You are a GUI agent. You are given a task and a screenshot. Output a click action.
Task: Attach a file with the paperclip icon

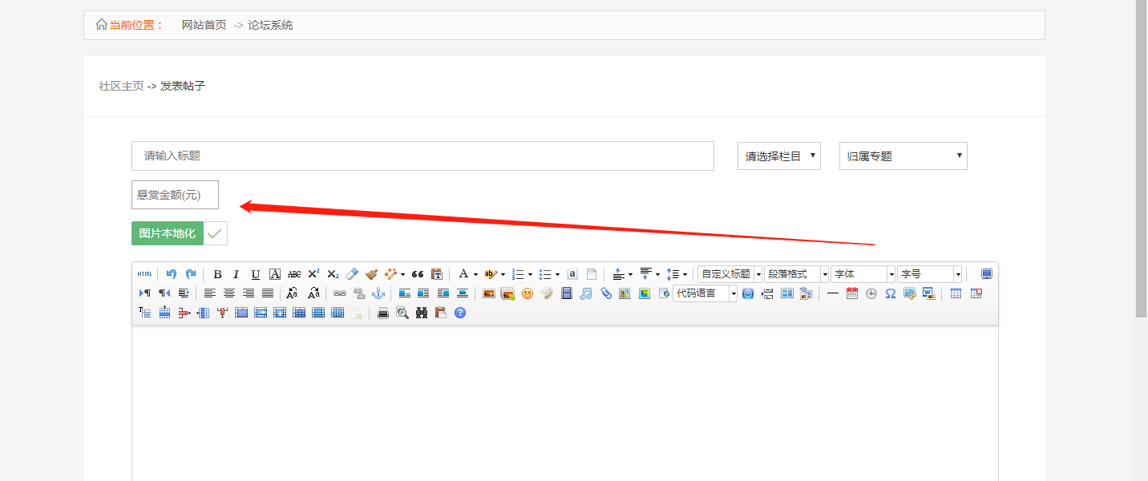point(606,293)
